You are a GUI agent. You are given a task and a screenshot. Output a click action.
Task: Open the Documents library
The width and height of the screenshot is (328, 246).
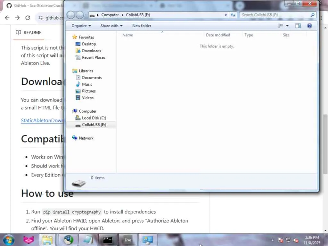(x=92, y=78)
